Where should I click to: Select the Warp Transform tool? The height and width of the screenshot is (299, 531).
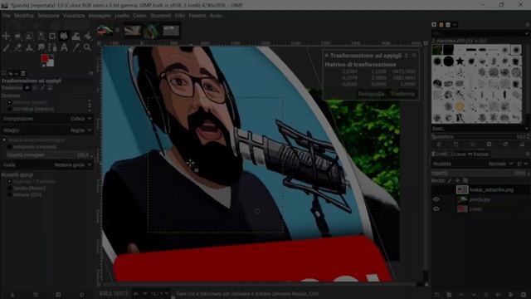tap(76, 36)
